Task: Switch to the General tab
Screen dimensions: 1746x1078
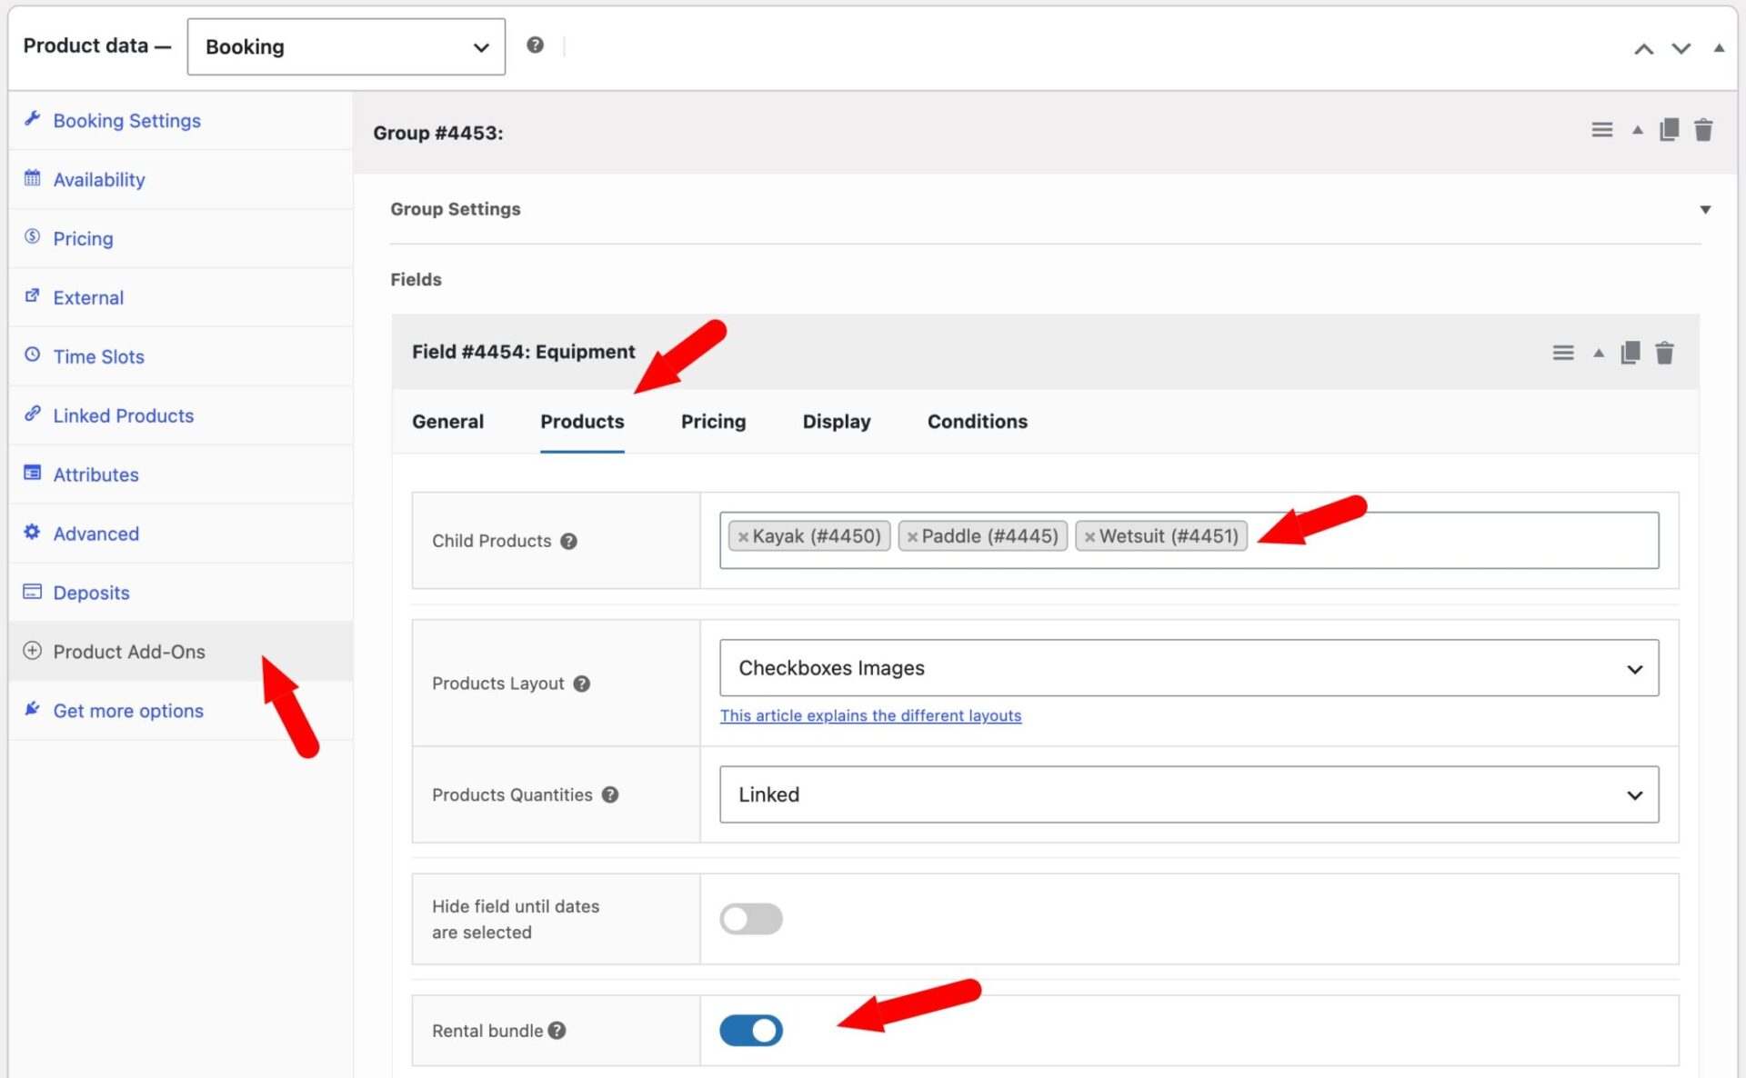Action: click(447, 422)
